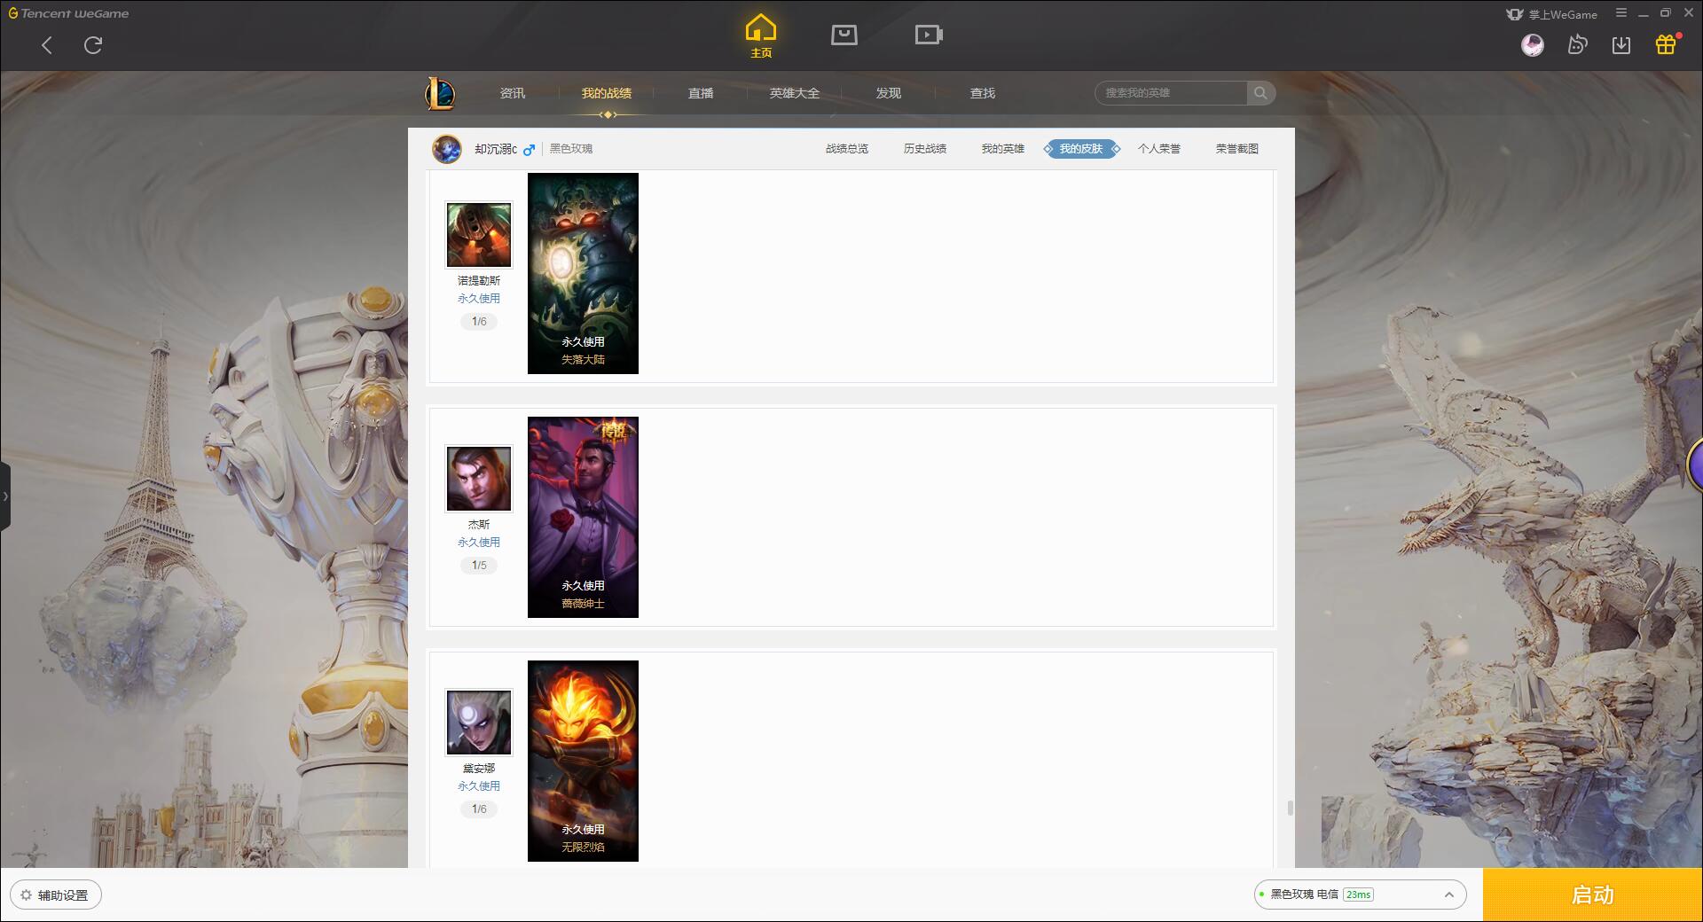Switch to 个人荣誉 sub-tab
This screenshot has width=1703, height=922.
tap(1159, 149)
